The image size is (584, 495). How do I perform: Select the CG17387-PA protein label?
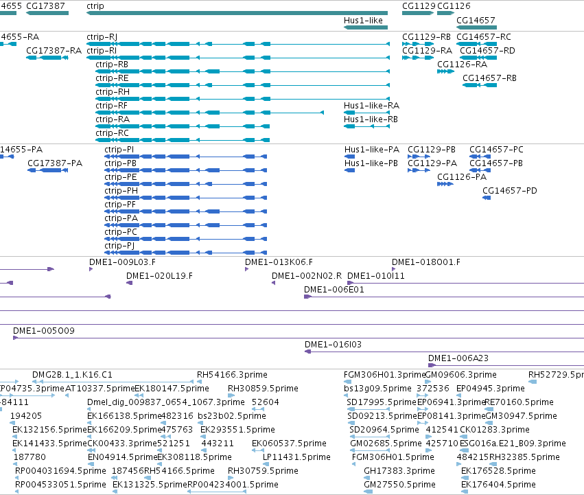(x=55, y=163)
